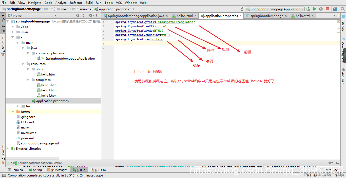Image resolution: width=346 pixels, height=178 pixels.
Task: Show hidden editor tabs list
Action: click(x=336, y=16)
